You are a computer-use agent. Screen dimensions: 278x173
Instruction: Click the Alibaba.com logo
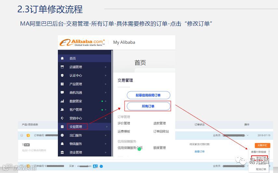(82, 42)
